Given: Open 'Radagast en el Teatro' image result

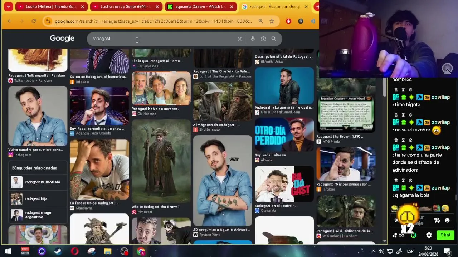Looking at the screenshot, I should (x=284, y=184).
